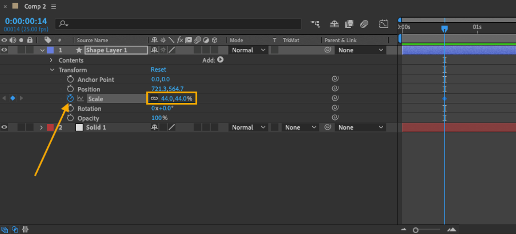Open the Mode dropdown for Shape Layer 1
Image resolution: width=516 pixels, height=234 pixels.
tap(249, 50)
